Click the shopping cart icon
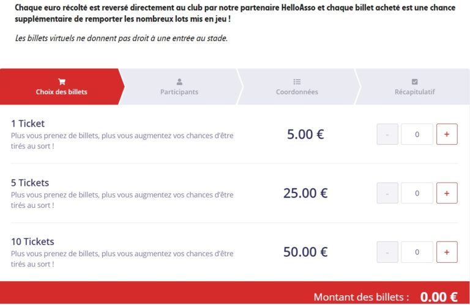This screenshot has width=470, height=305. tap(61, 81)
